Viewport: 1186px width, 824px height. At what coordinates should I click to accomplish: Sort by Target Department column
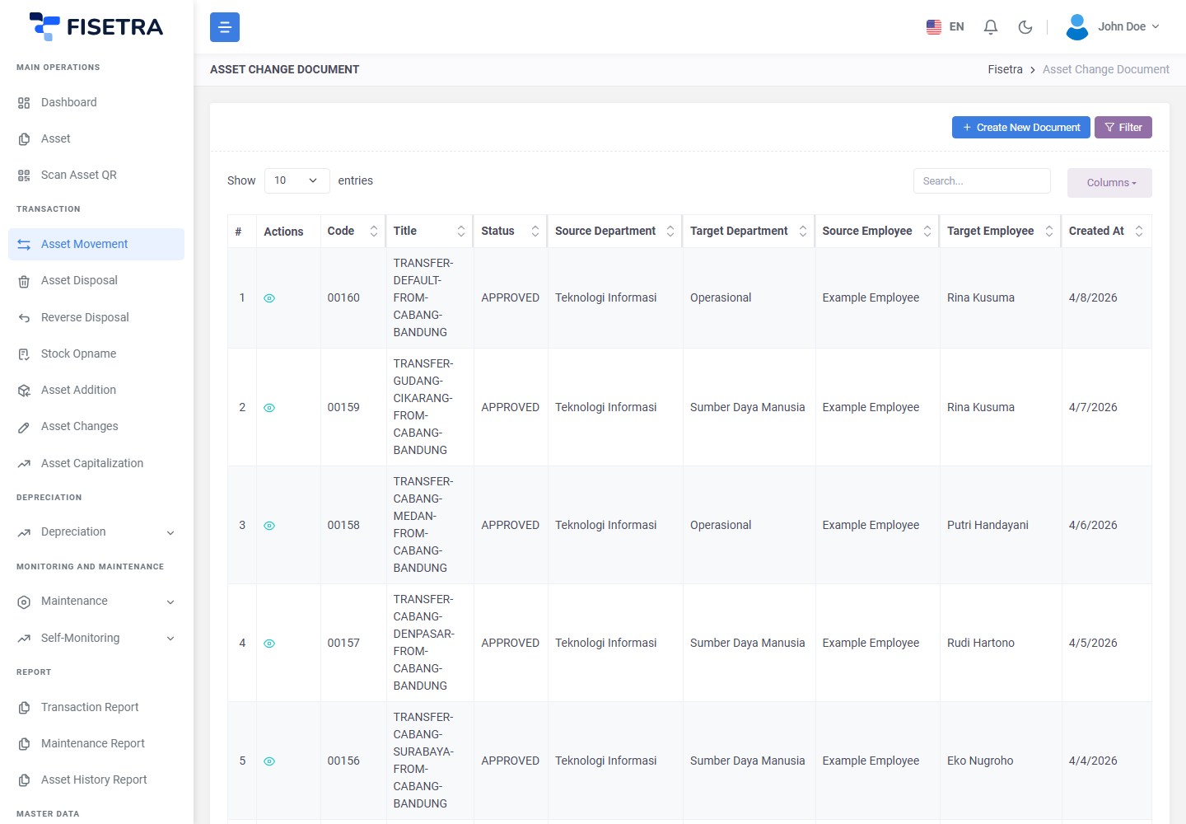(749, 232)
